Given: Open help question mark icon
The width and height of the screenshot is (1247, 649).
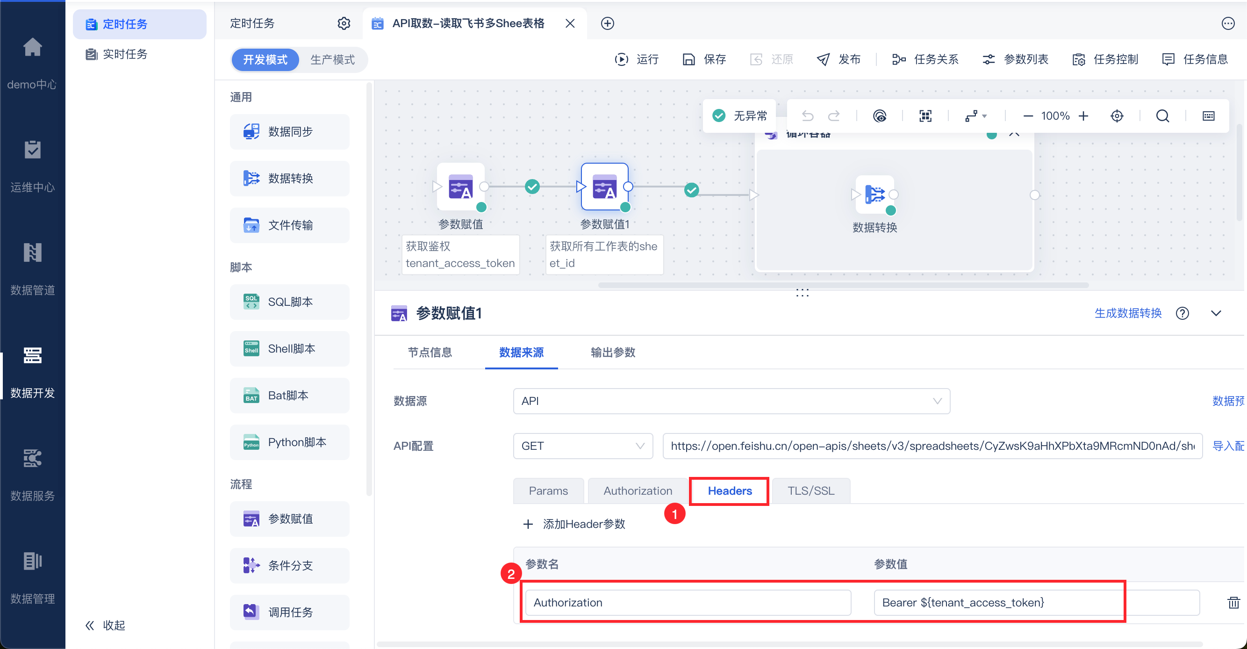Looking at the screenshot, I should [x=1182, y=313].
